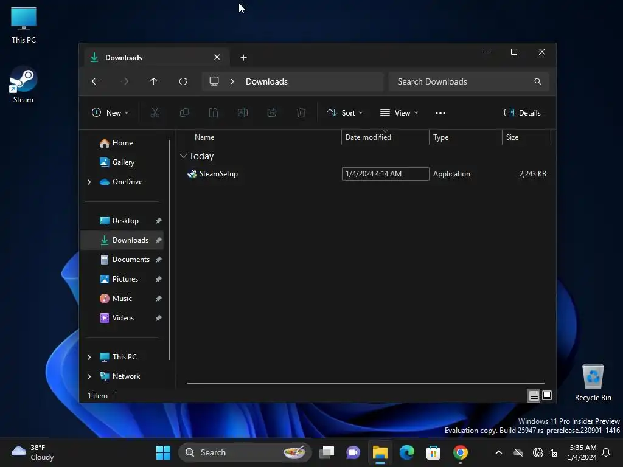The width and height of the screenshot is (623, 467).
Task: Click the Search Downloads field
Action: click(x=469, y=81)
